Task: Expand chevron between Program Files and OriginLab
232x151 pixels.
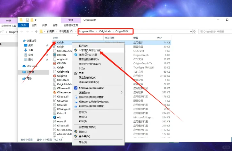Action: point(97,31)
